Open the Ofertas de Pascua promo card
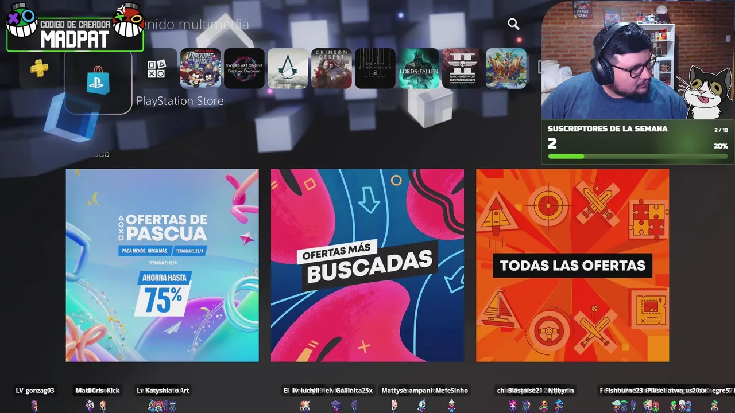Screen dimensions: 735x413 point(163,265)
